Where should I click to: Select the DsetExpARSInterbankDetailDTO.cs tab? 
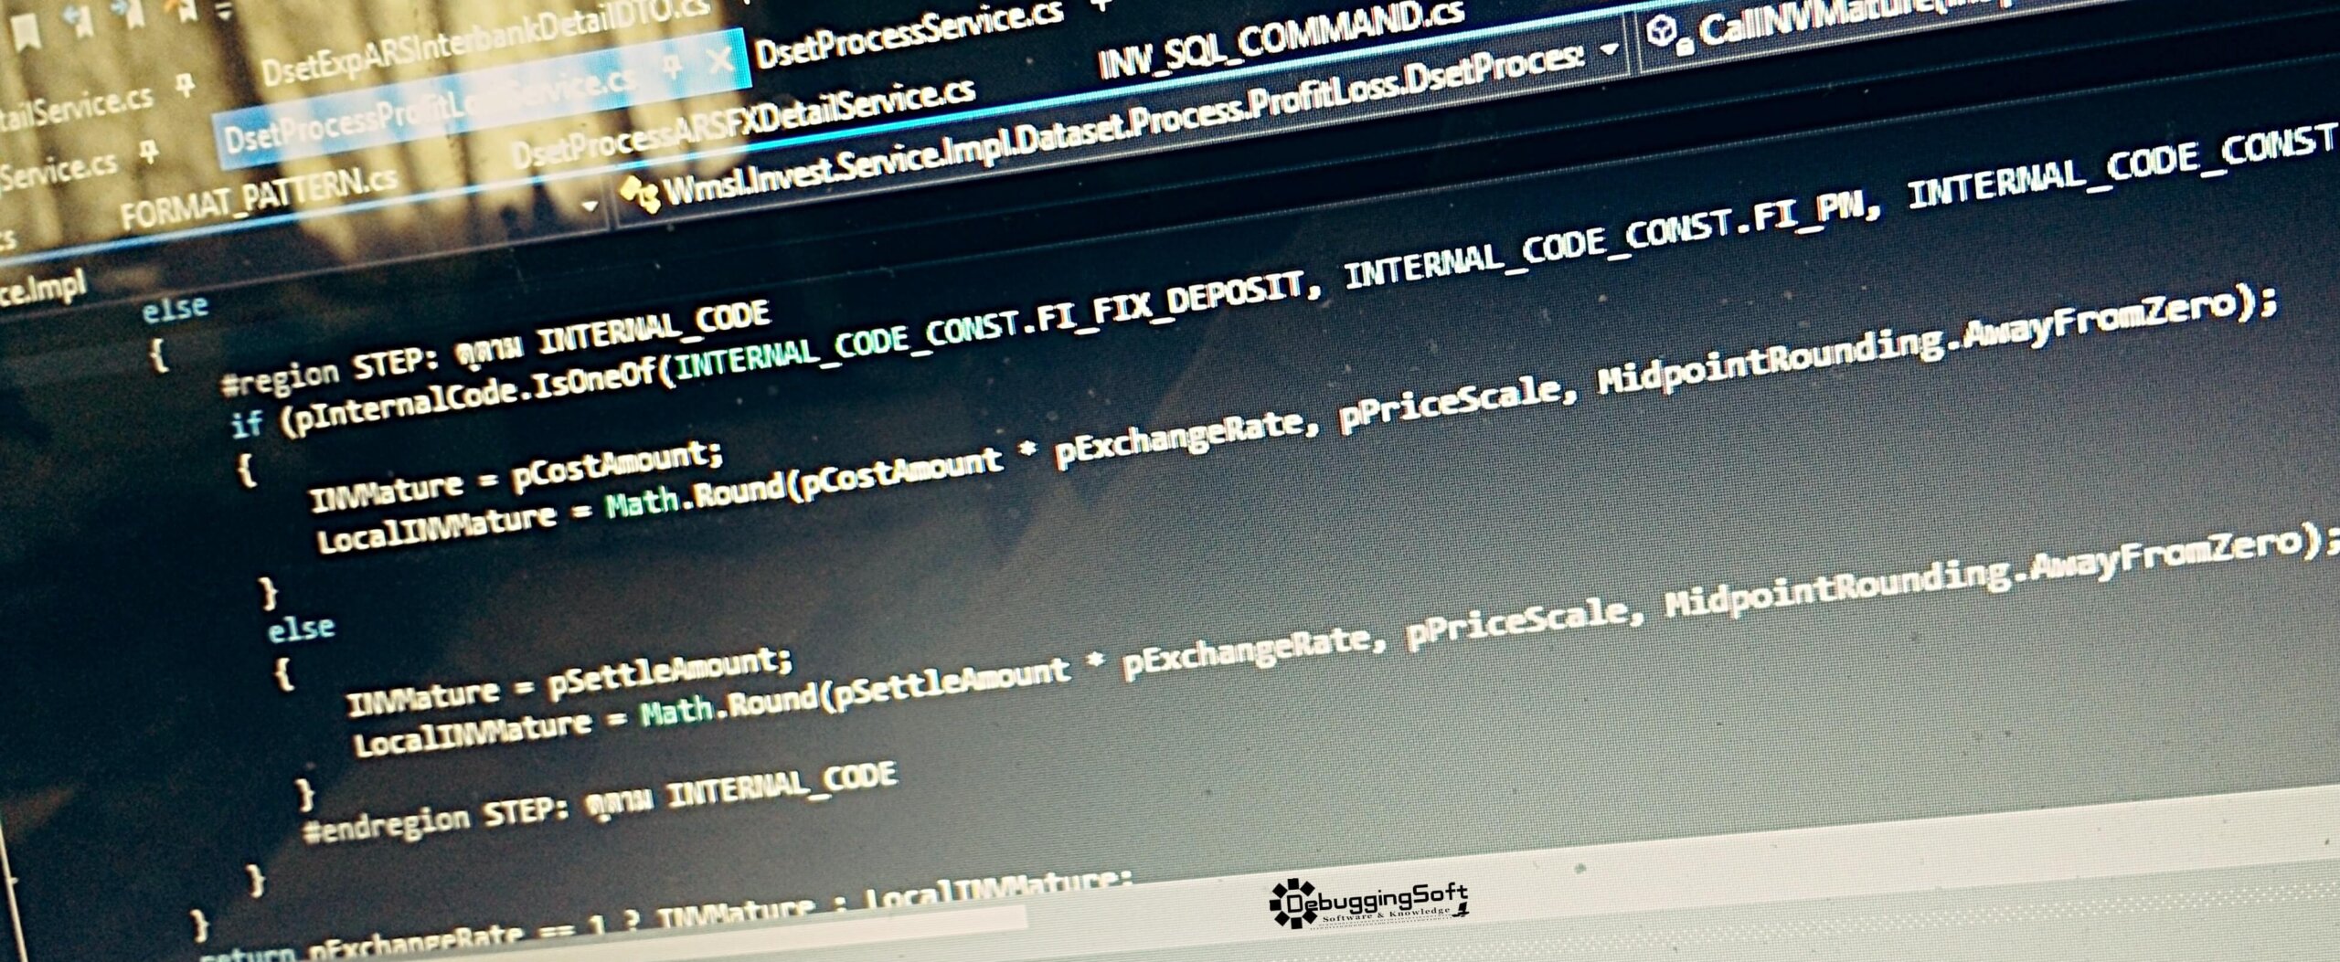click(484, 41)
